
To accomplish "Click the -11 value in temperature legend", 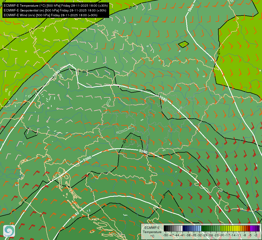I will pos(238,235).
